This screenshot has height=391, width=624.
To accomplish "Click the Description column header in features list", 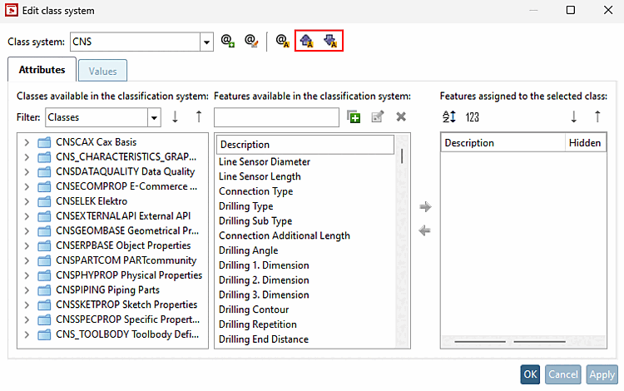I will (x=305, y=145).
